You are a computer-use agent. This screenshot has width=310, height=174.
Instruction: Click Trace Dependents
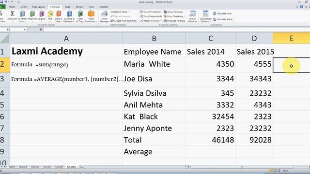click(151, 16)
